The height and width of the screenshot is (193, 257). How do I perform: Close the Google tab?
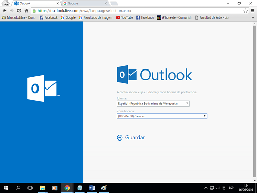click(x=106, y=3)
